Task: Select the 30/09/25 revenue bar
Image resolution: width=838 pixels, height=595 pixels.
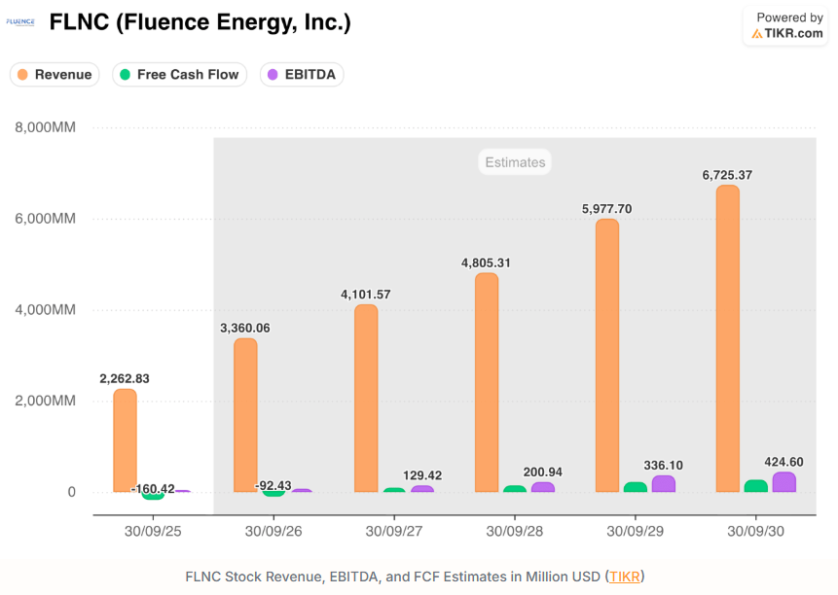Action: coord(125,440)
